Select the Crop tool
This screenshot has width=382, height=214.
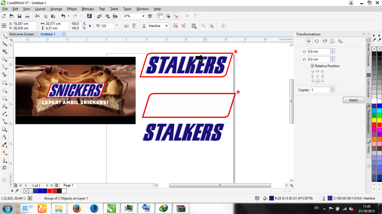tap(4, 51)
